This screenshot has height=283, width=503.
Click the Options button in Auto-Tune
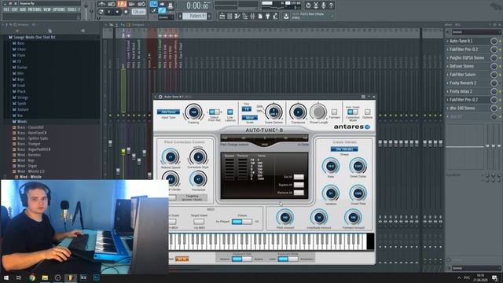(x=367, y=112)
